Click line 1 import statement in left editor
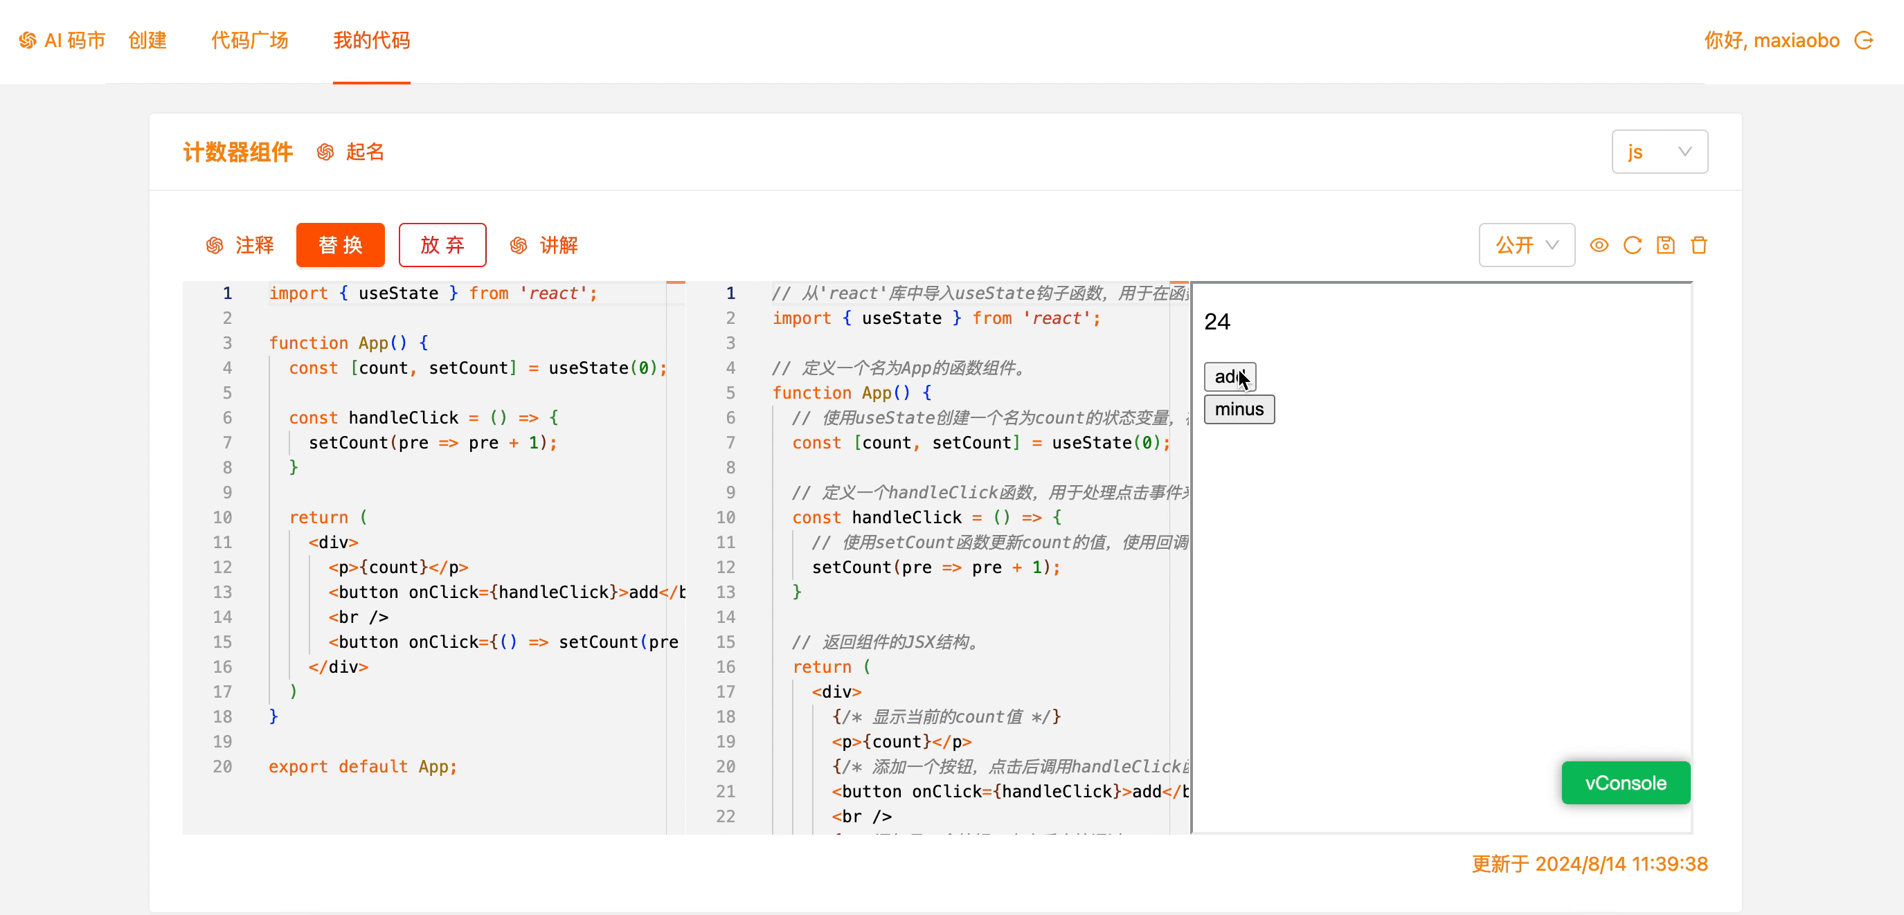Image resolution: width=1904 pixels, height=915 pixels. tap(433, 293)
